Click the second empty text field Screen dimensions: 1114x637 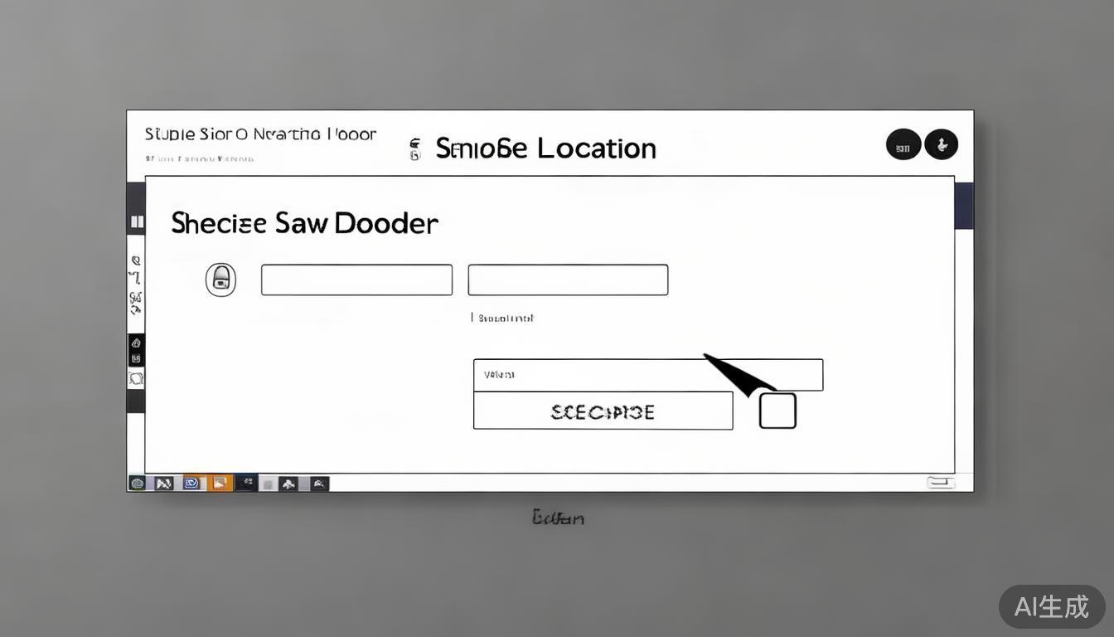click(x=568, y=280)
